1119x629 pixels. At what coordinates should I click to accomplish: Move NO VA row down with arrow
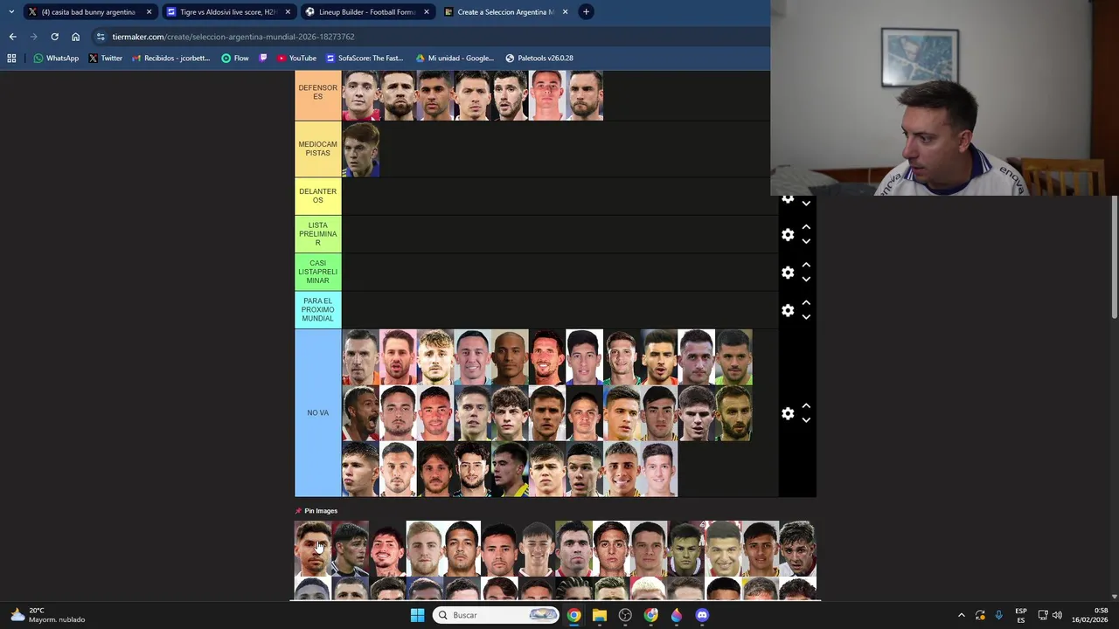(806, 420)
